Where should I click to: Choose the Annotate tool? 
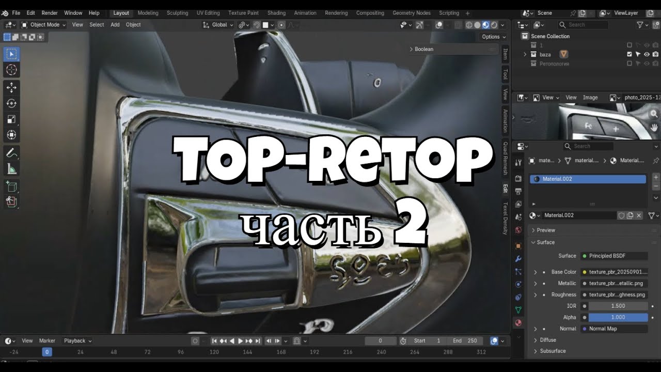[11, 153]
